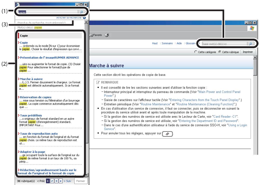The width and height of the screenshot is (259, 185).
Task: Open the Glossaire link
Action: click(x=190, y=43)
